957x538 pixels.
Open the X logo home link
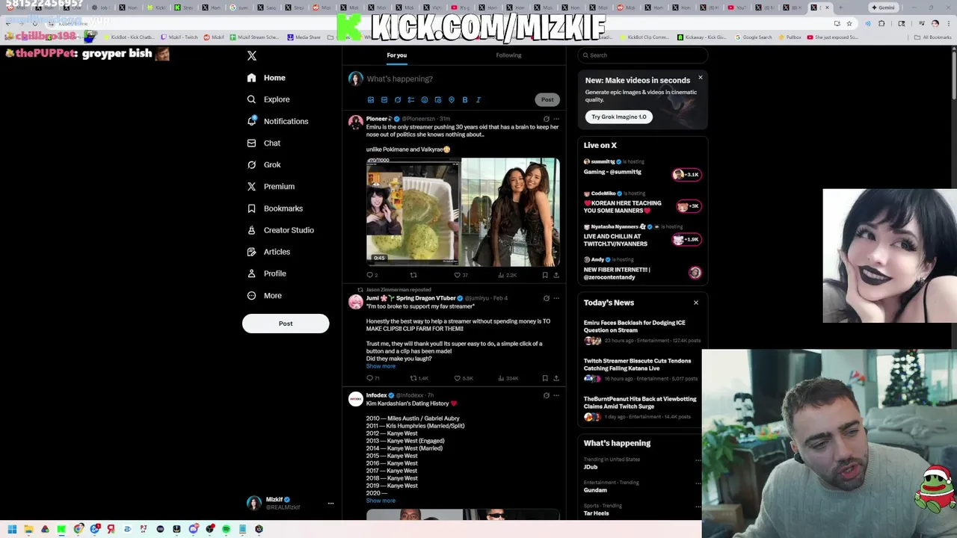pos(252,56)
